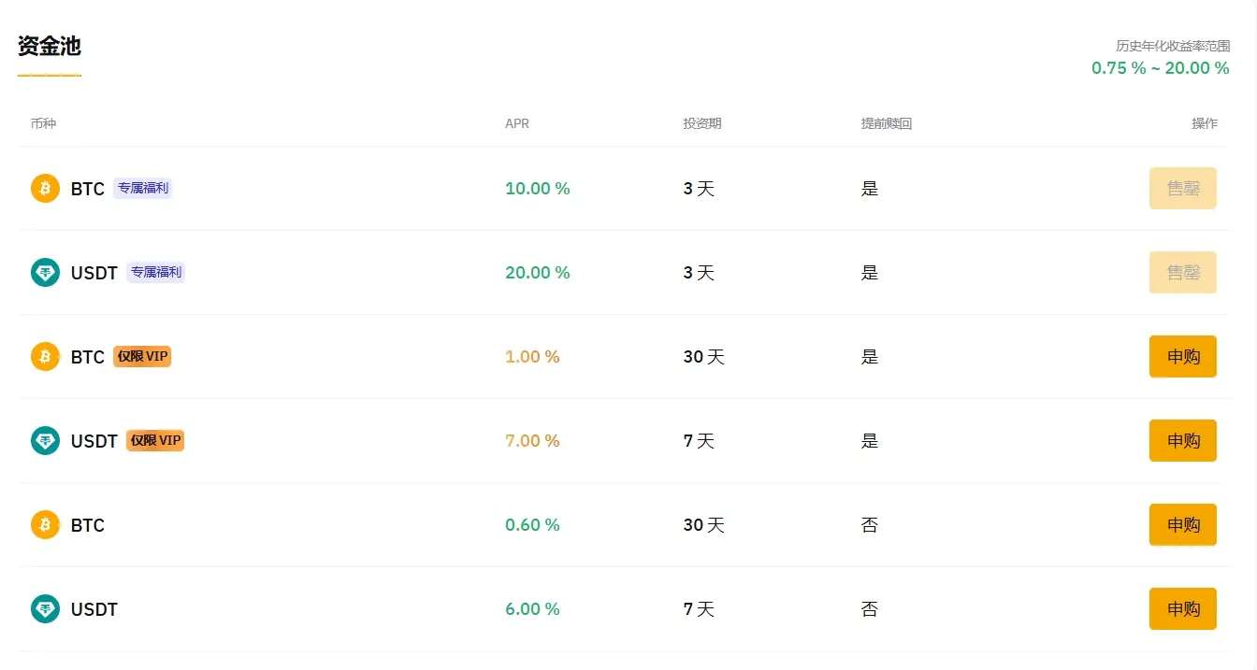1257x670 pixels.
Task: Click the APR column header
Action: (x=517, y=123)
